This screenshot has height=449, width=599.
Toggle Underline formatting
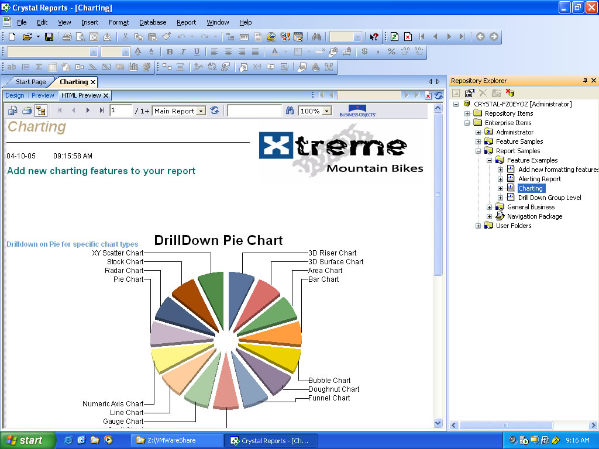coord(197,51)
